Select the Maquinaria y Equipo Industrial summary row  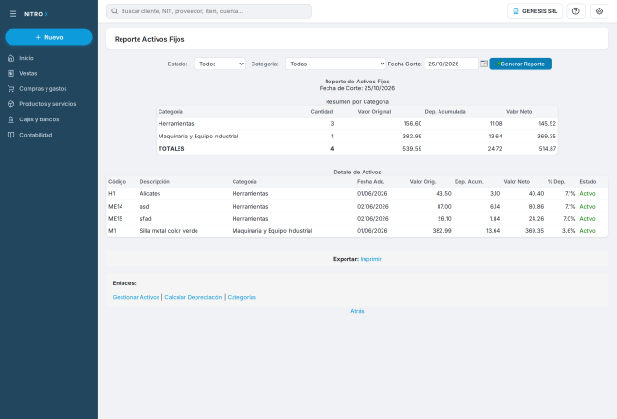tap(357, 136)
